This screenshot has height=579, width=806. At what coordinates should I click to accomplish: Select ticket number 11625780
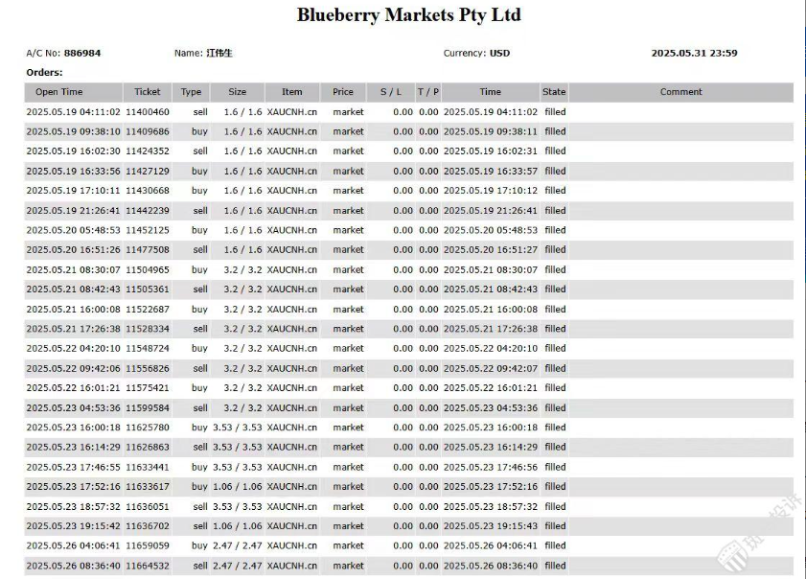pyautogui.click(x=148, y=428)
